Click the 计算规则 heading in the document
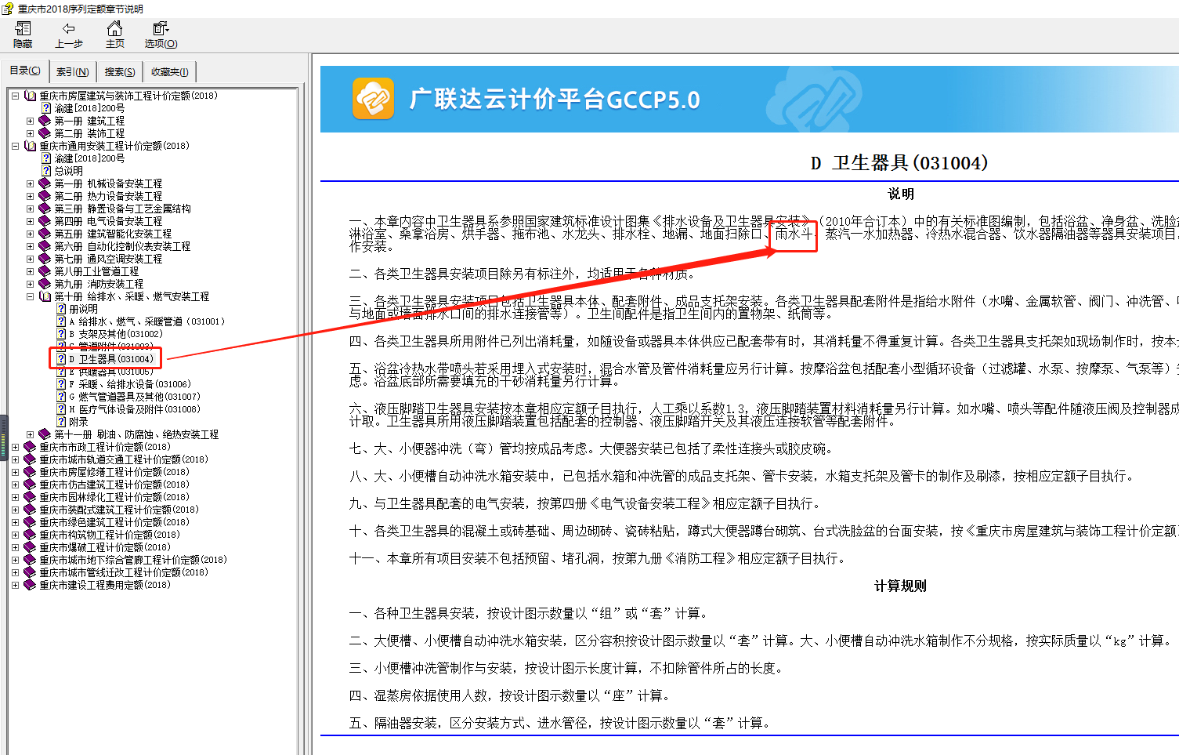The image size is (1179, 755). (901, 586)
